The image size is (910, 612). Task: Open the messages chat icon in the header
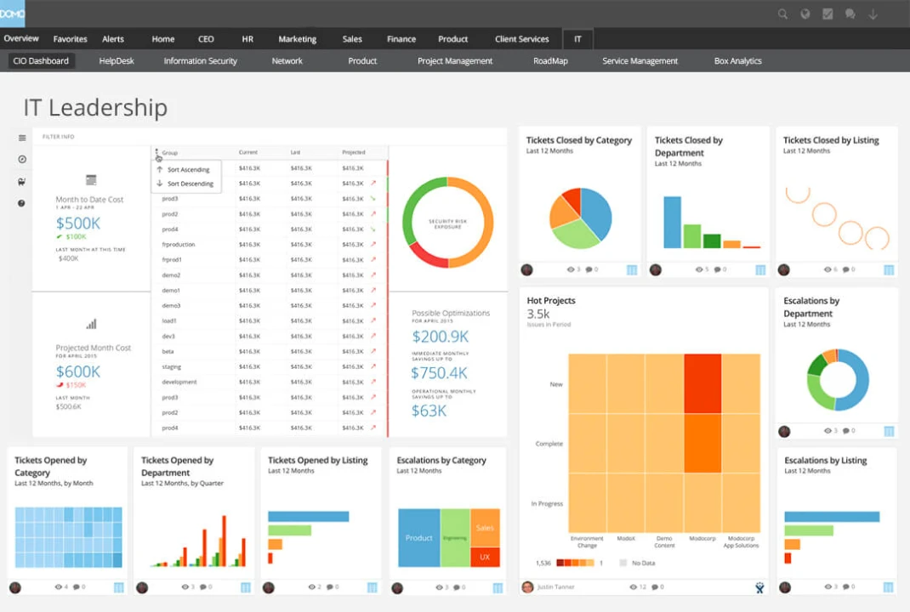[850, 14]
